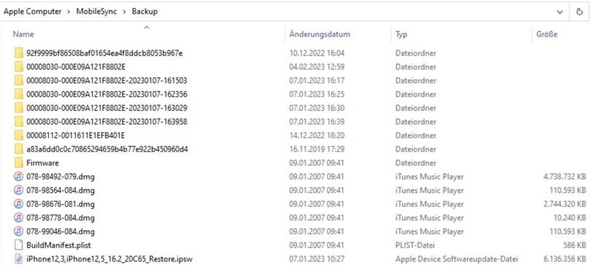Click type Apple Device Softwareupdate-Datei
The width and height of the screenshot is (590, 266).
coord(457,259)
